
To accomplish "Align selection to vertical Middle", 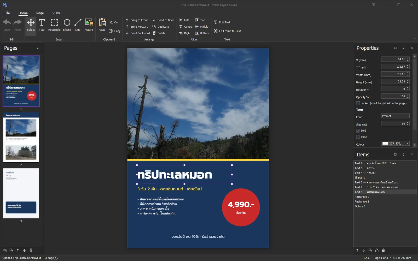I will tap(202, 27).
